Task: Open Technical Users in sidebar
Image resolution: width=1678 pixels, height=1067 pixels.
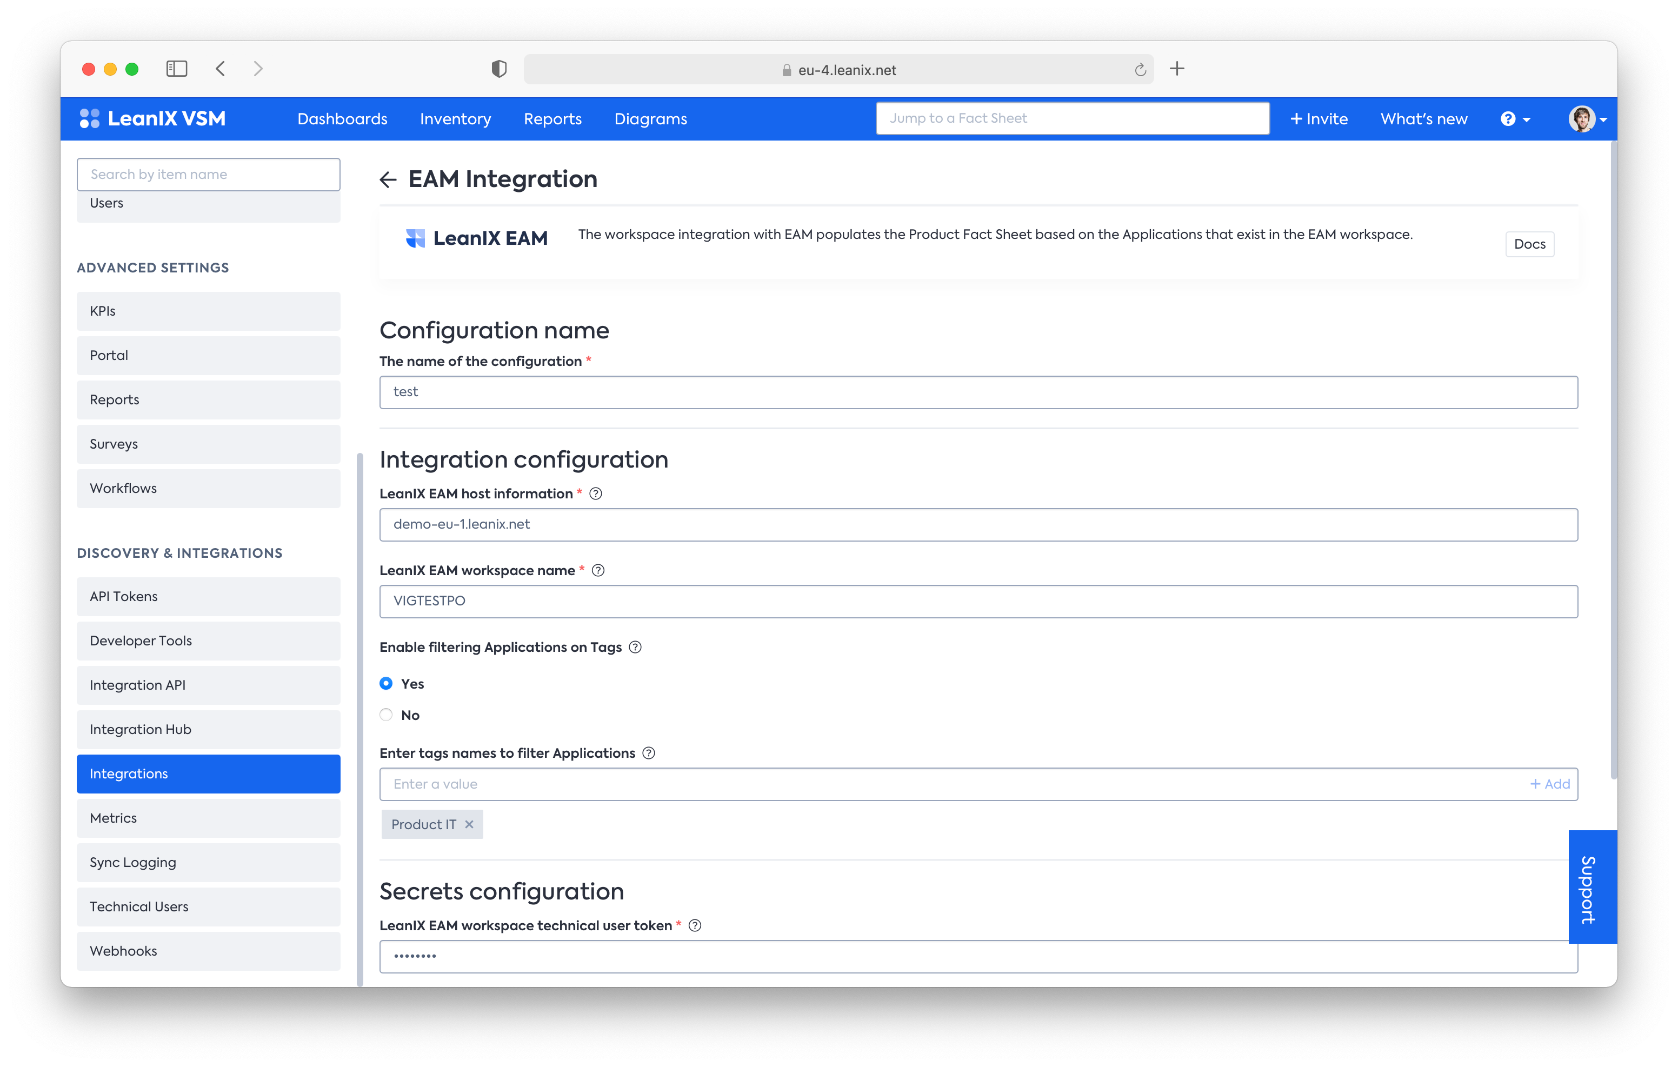Action: [x=208, y=906]
